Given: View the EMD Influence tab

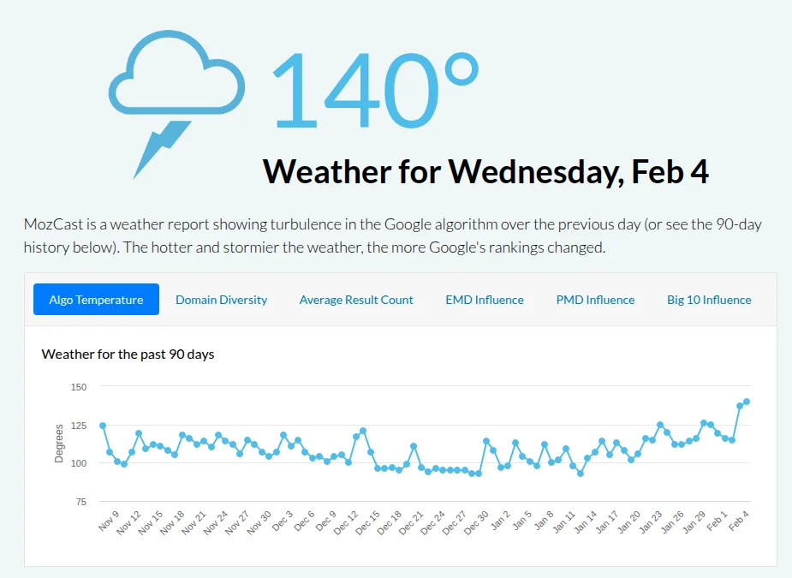Looking at the screenshot, I should pos(485,300).
